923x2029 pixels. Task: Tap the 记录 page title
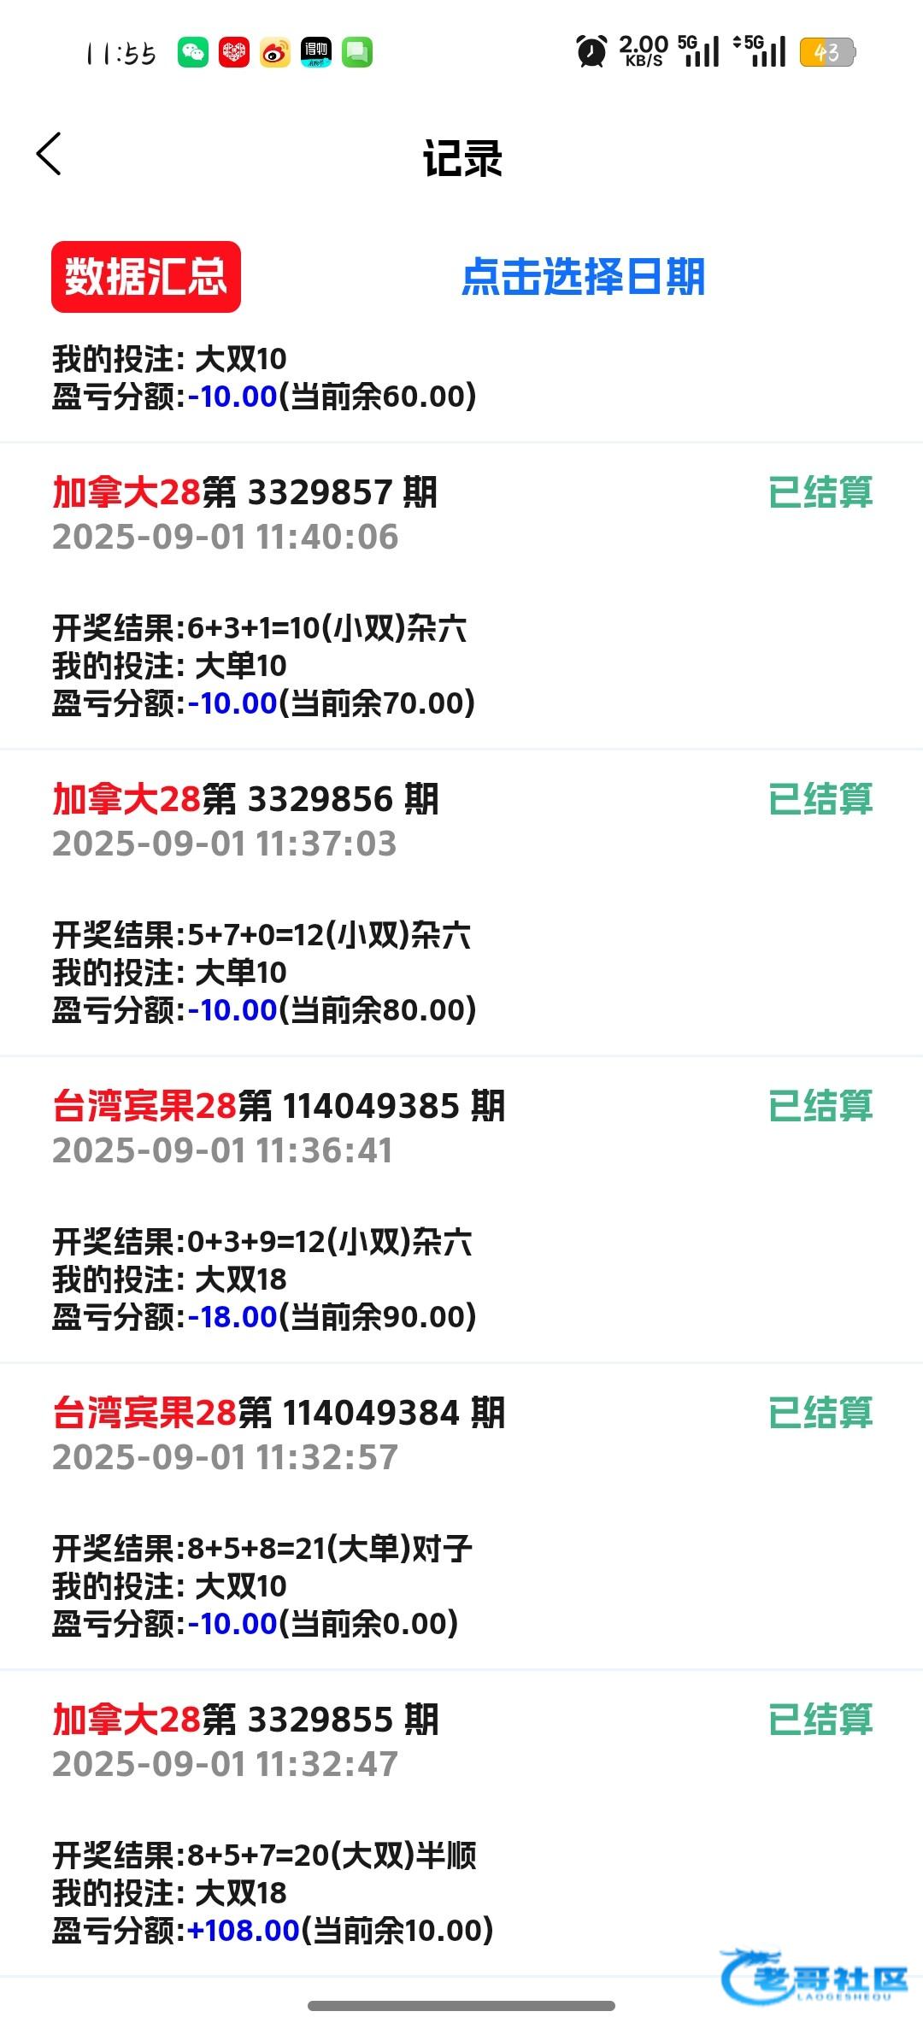pyautogui.click(x=462, y=159)
